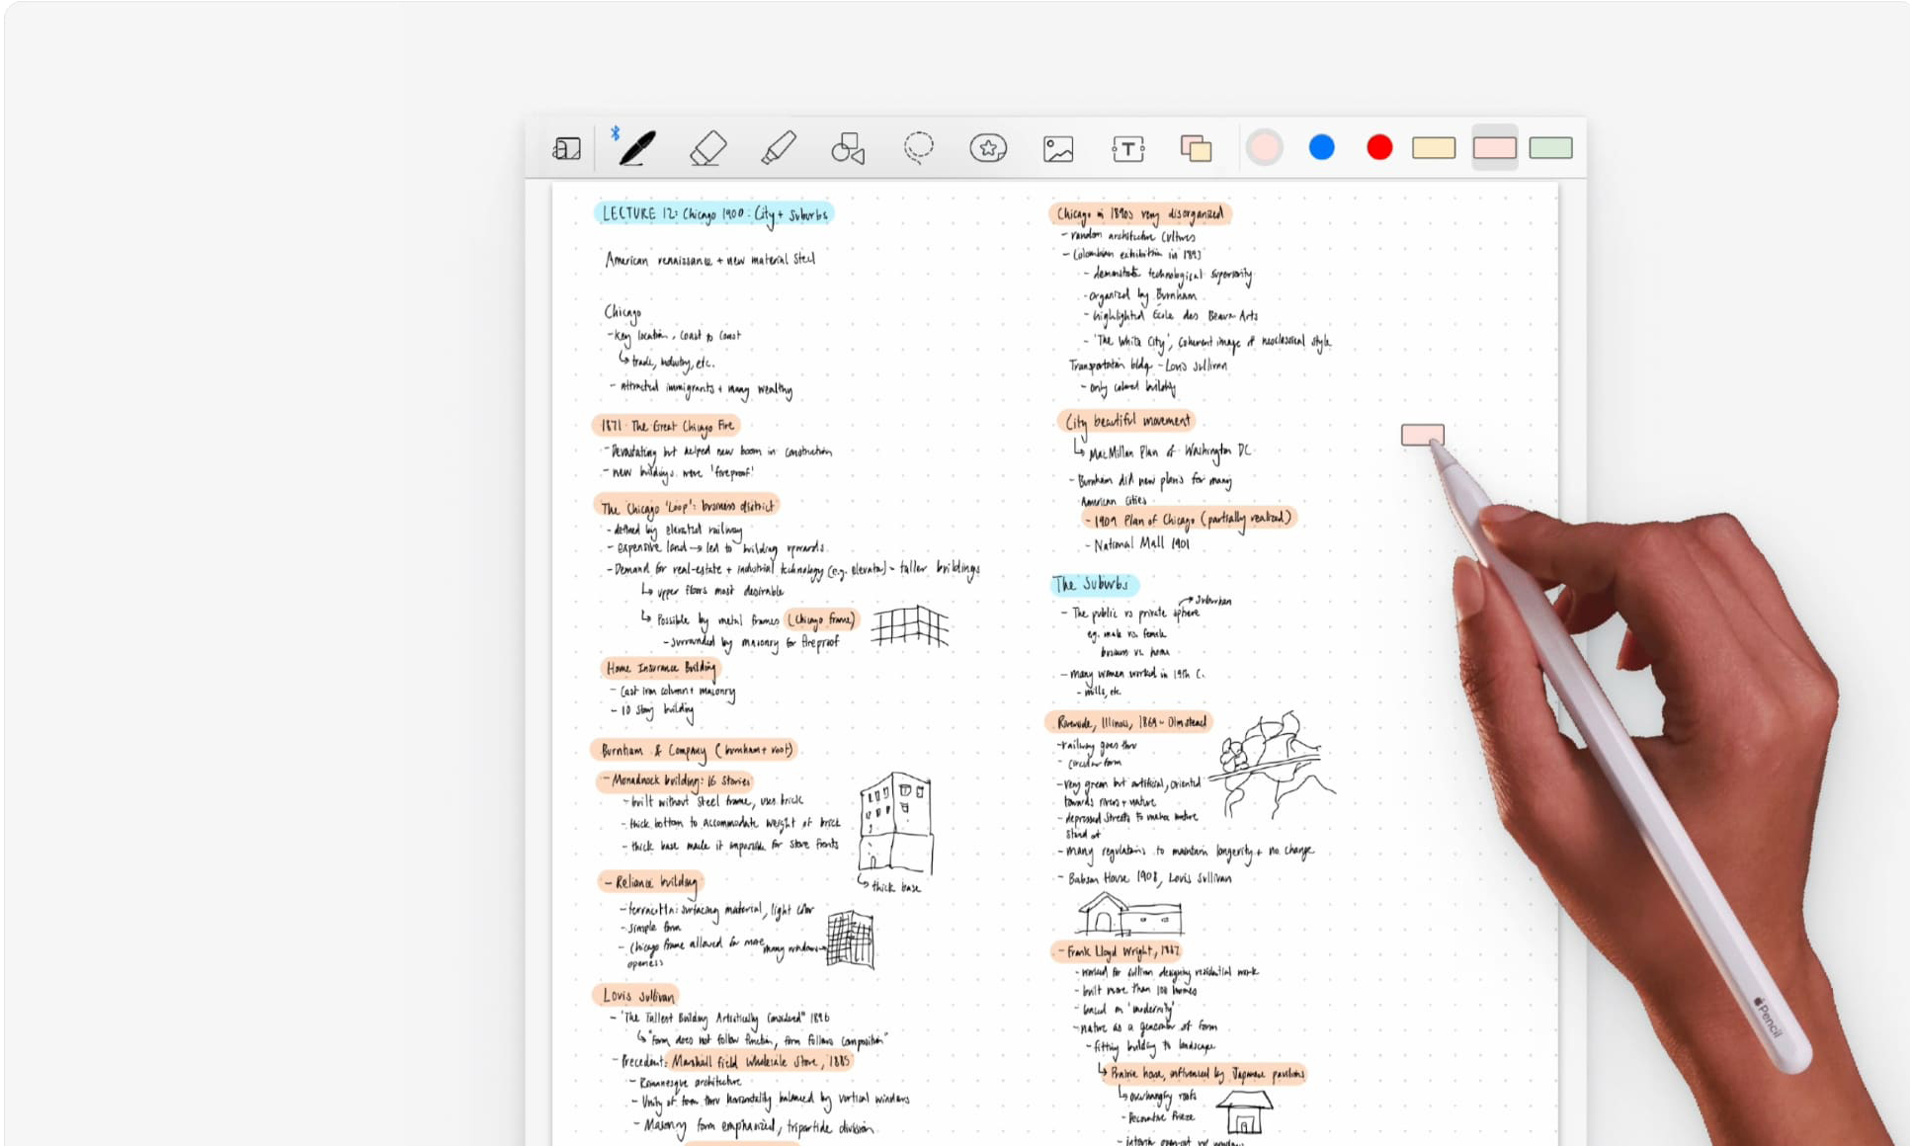This screenshot has width=1910, height=1146.
Task: Choose the Shapes tool
Action: 848,148
